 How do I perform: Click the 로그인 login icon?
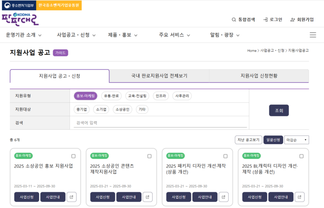[265, 19]
